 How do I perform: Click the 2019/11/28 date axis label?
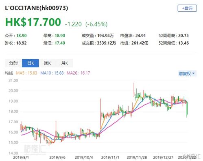pyautogui.click(x=137, y=157)
